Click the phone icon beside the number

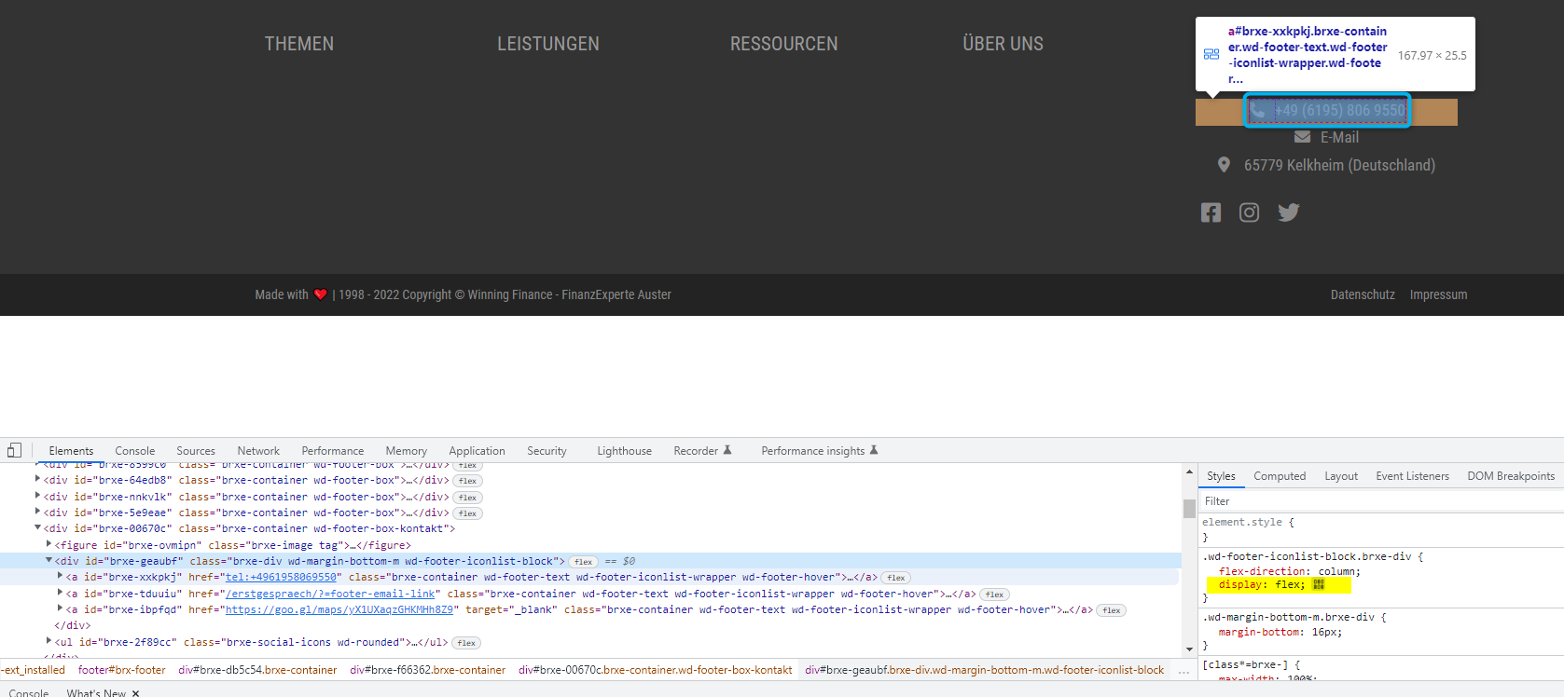(1257, 110)
